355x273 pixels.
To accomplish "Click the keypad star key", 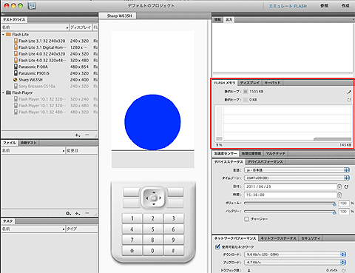I will pos(132,251).
